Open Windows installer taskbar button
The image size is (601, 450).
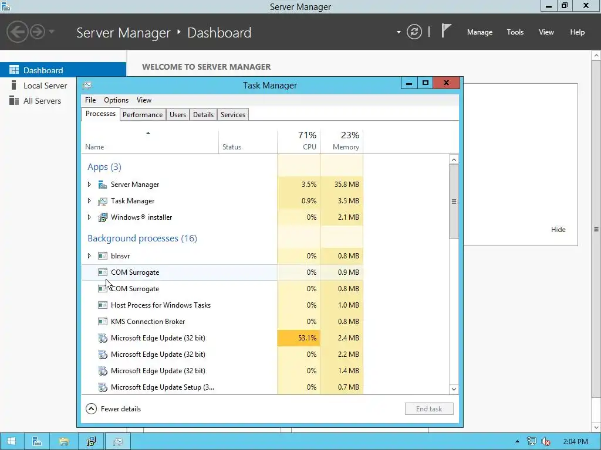91,442
